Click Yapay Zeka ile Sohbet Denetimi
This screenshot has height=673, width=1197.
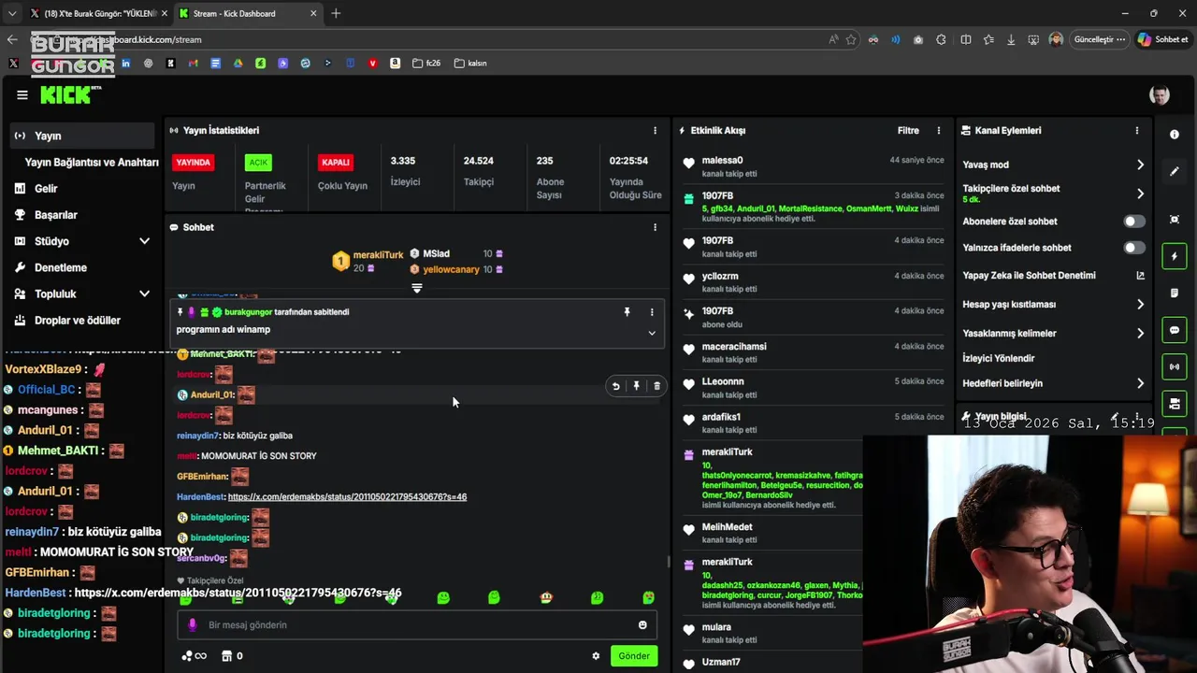1029,276
